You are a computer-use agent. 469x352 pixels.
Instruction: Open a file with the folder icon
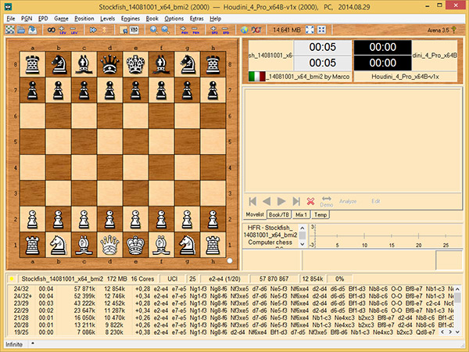(21, 30)
